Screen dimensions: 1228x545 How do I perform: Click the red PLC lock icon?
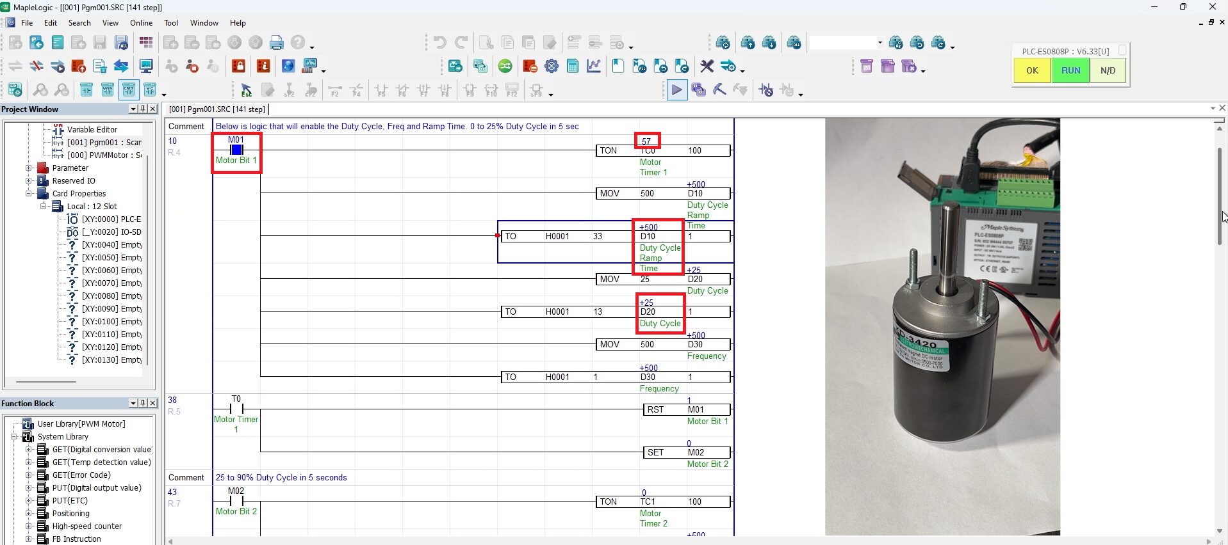coord(238,66)
